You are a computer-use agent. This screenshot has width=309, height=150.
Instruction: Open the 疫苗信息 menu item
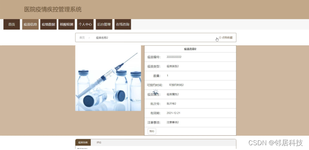point(30,24)
